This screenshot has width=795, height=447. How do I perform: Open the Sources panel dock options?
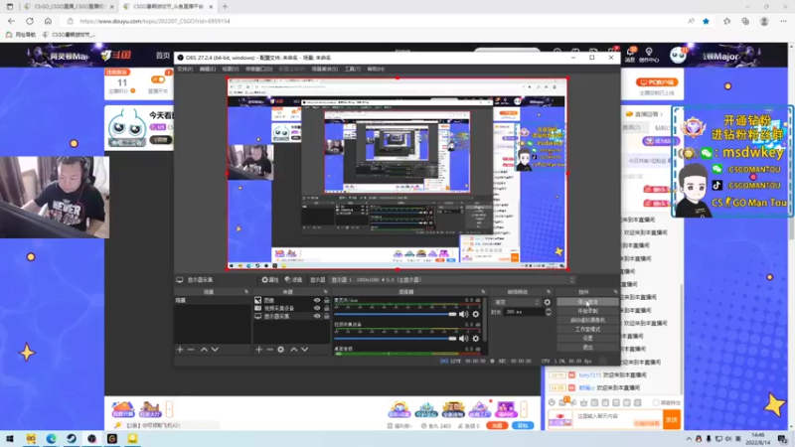coord(326,292)
